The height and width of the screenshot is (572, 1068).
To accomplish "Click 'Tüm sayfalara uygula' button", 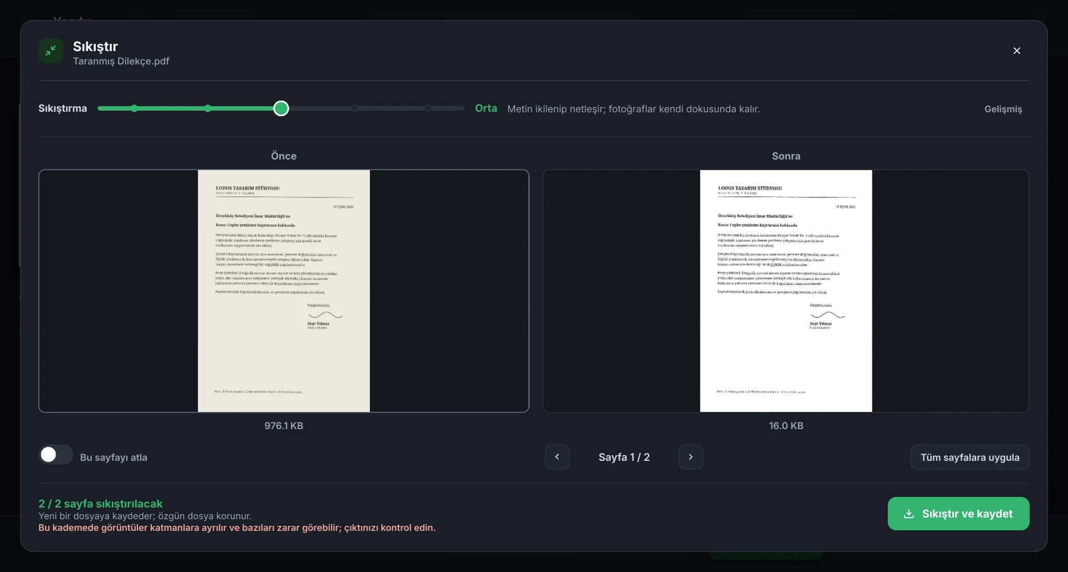I will tap(970, 457).
